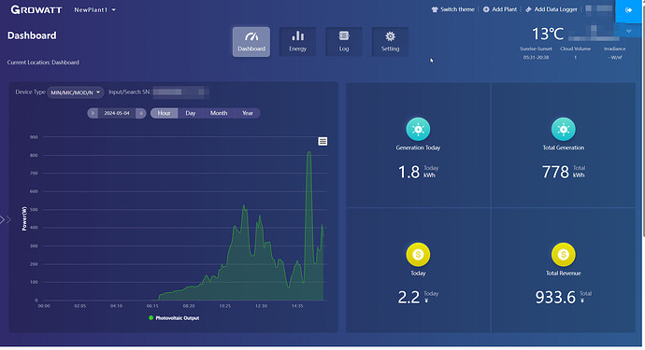Open the Energy page icon
645x350 pixels.
297,41
